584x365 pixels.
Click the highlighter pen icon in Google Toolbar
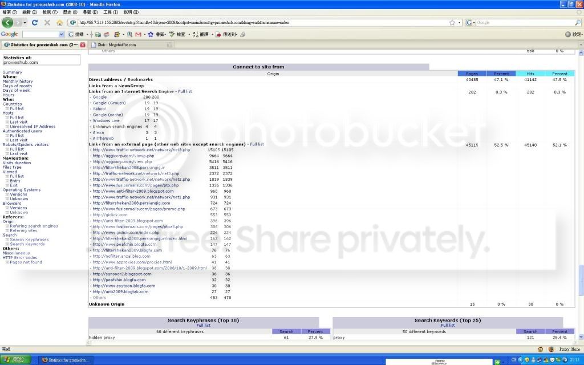pos(242,34)
